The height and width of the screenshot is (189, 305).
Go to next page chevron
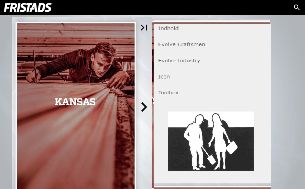[144, 107]
